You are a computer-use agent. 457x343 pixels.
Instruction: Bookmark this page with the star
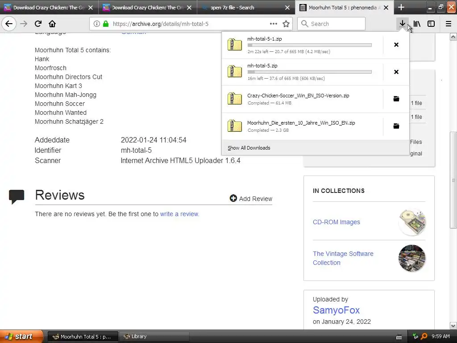tap(286, 24)
